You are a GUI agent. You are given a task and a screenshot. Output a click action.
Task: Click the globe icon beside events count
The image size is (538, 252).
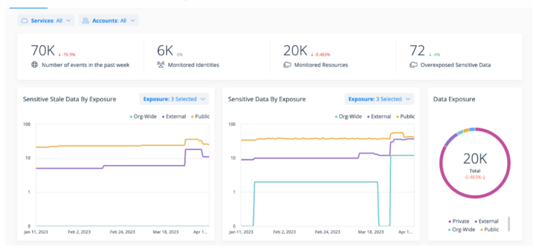[34, 65]
